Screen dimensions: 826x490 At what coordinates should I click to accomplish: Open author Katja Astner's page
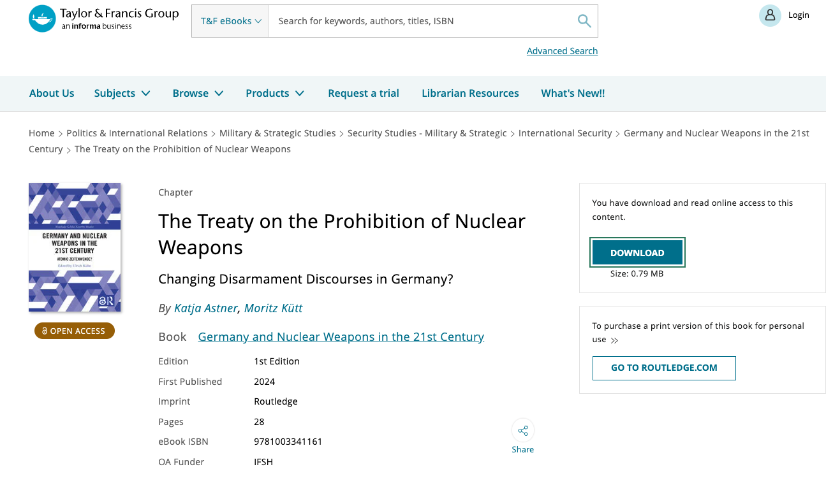[206, 308]
